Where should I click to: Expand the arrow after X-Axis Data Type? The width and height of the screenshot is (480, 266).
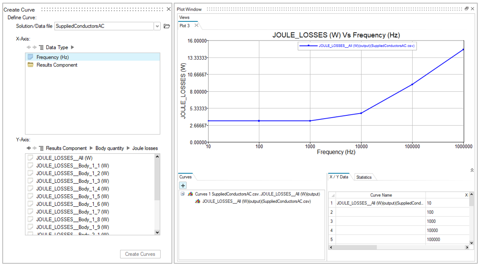(73, 47)
